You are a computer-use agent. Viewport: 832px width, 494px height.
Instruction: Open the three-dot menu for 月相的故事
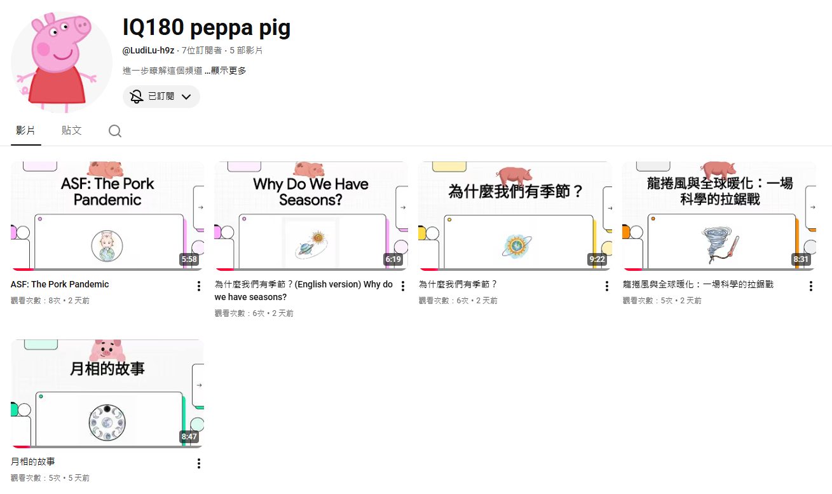199,463
